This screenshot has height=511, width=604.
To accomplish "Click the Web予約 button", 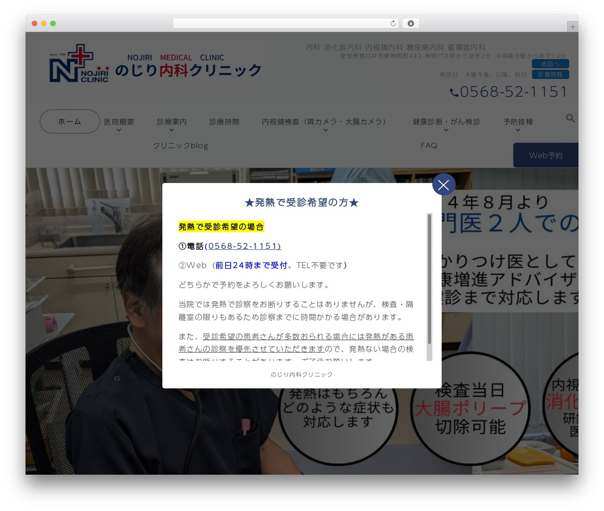I will pyautogui.click(x=545, y=155).
